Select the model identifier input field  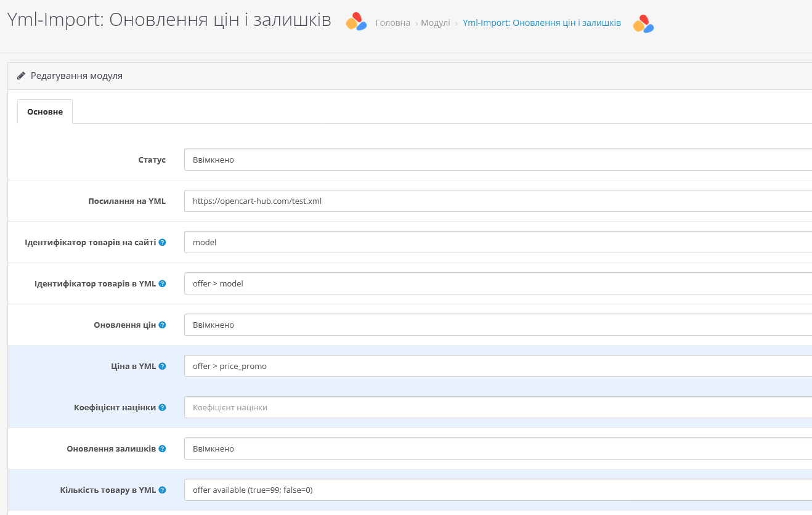[x=431, y=242]
